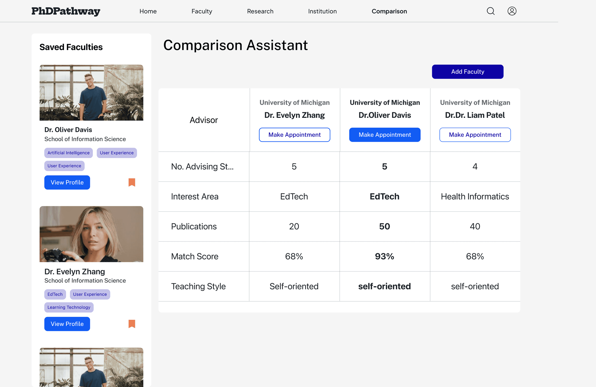Go to the Home menu item
Viewport: 596px width, 387px height.
click(x=148, y=11)
